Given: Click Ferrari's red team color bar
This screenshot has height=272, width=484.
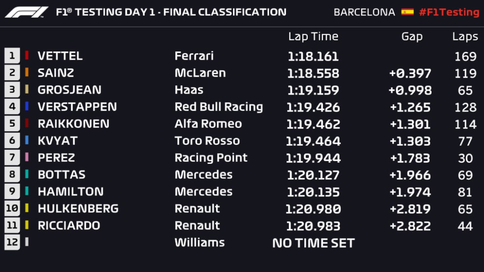Looking at the screenshot, I should pos(27,56).
